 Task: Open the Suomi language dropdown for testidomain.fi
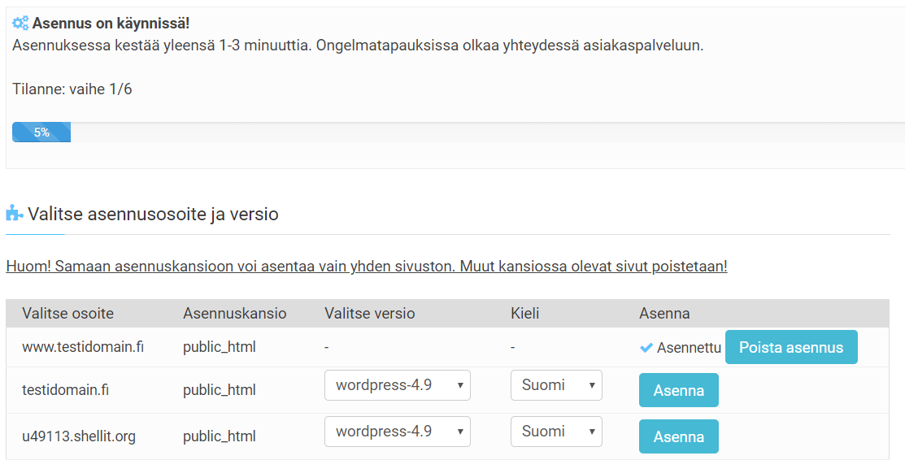pos(556,385)
